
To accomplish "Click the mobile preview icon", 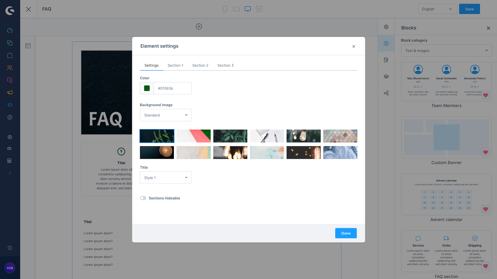I will (x=225, y=9).
